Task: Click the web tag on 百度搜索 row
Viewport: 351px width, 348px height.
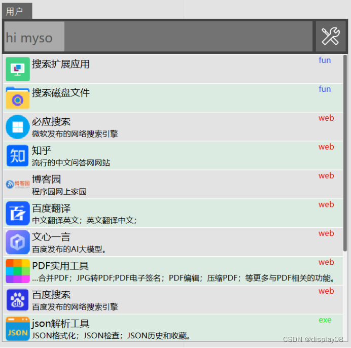Action: 326,291
